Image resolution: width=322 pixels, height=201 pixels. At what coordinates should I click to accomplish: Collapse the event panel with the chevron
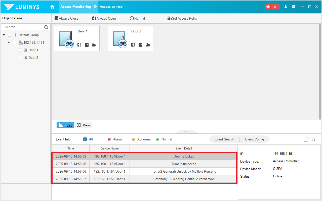[x=186, y=132]
